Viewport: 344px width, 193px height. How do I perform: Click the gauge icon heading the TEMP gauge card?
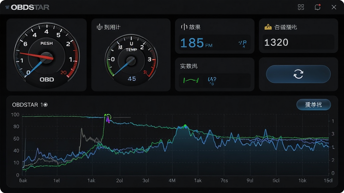(x=99, y=27)
